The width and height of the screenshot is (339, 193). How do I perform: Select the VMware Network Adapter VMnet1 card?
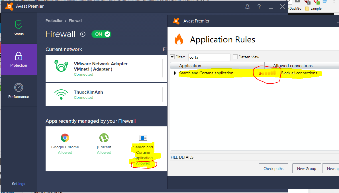pyautogui.click(x=106, y=68)
